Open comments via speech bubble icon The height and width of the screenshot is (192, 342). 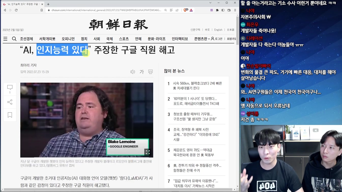click(x=10, y=87)
